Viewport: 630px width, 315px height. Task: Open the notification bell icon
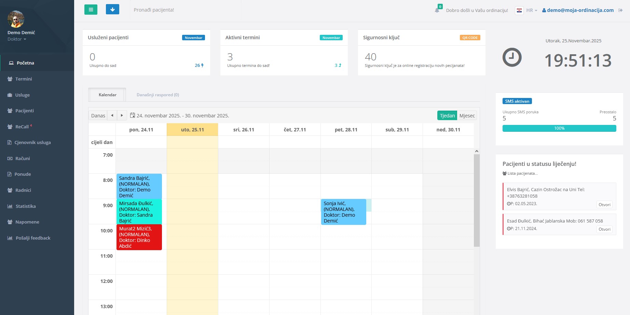437,10
